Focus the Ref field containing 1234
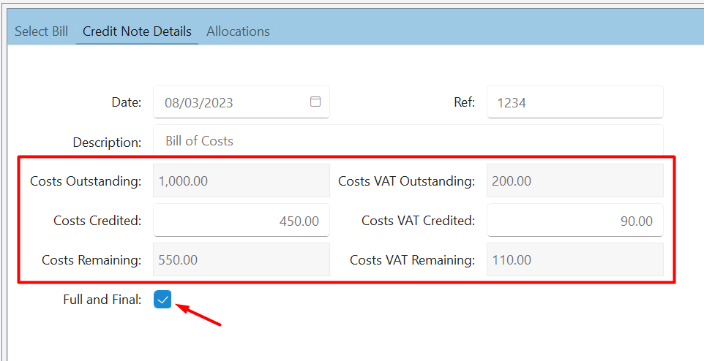This screenshot has width=704, height=361. [x=575, y=102]
